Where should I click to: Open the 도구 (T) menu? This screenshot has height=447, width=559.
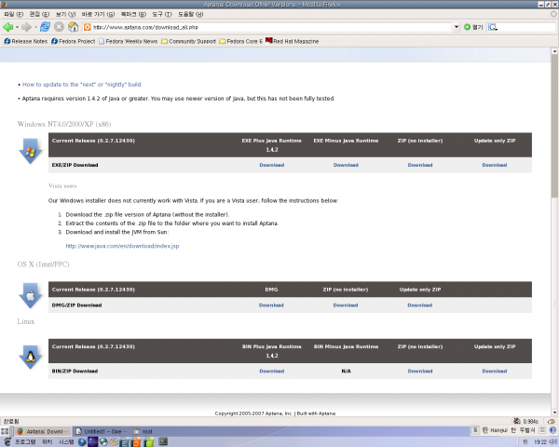tap(162, 14)
